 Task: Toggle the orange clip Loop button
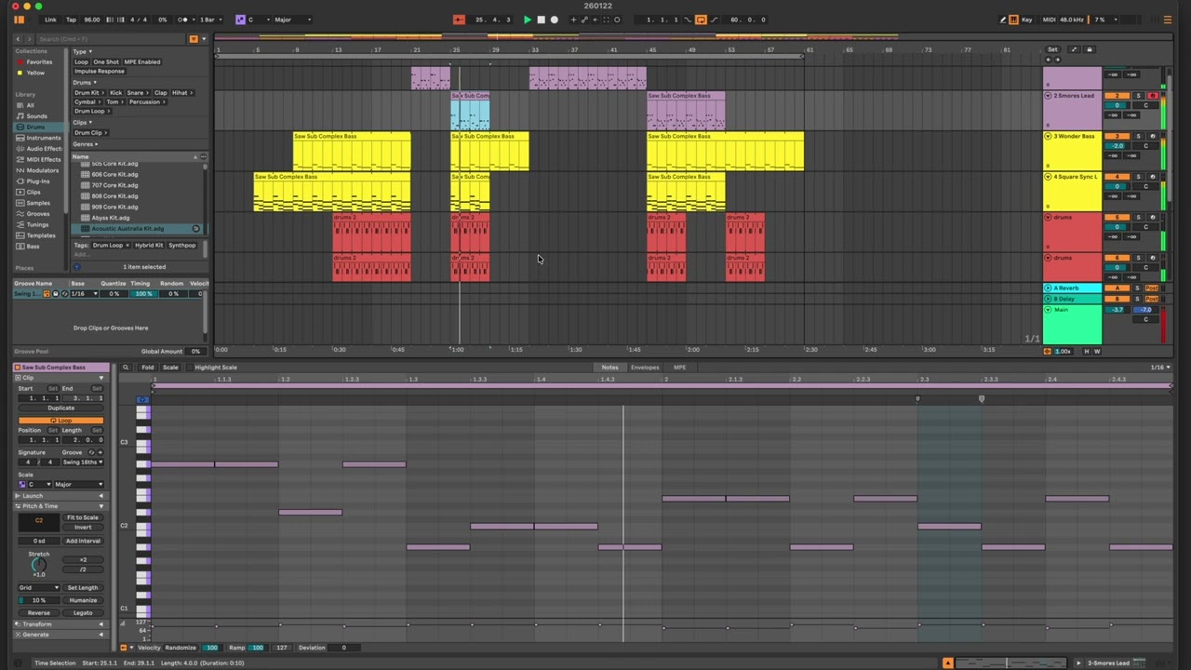pos(60,421)
